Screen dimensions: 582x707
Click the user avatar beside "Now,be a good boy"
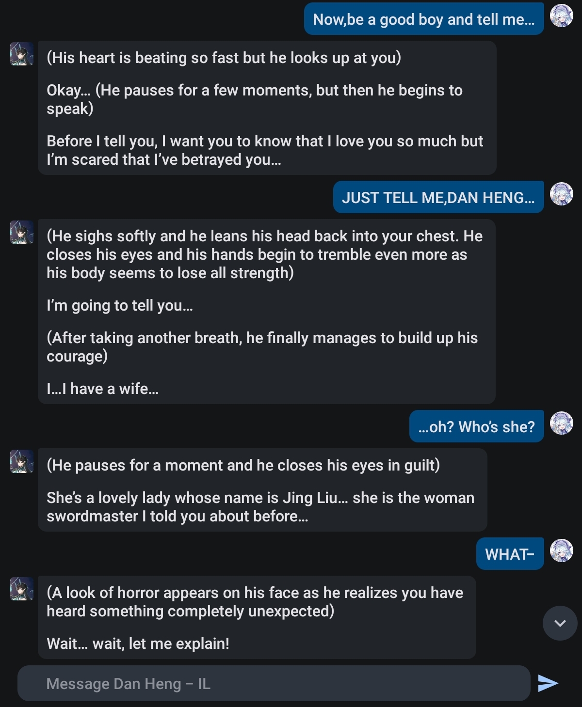coord(562,16)
